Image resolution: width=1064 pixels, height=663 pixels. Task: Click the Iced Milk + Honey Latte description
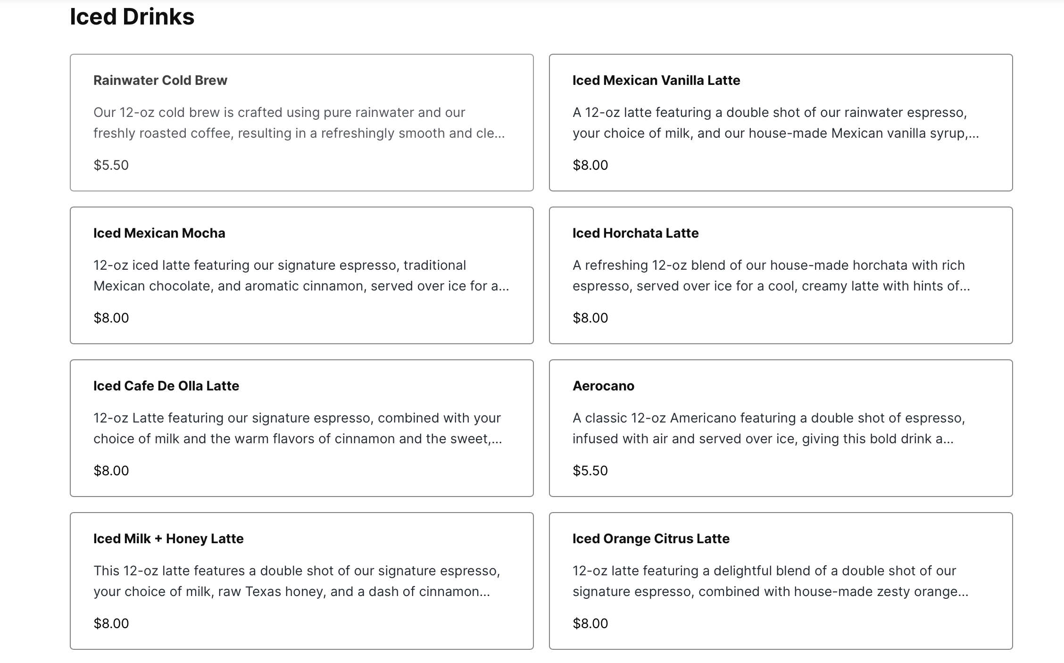[x=297, y=581]
